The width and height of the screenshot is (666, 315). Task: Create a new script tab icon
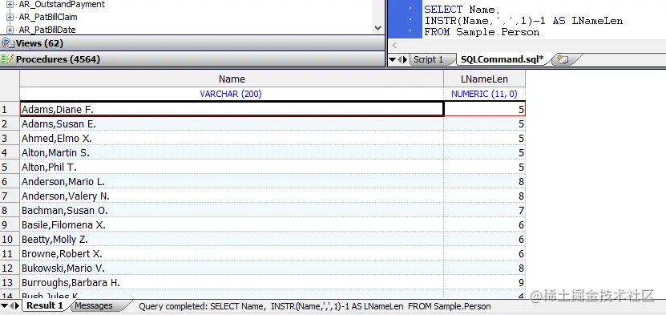563,60
